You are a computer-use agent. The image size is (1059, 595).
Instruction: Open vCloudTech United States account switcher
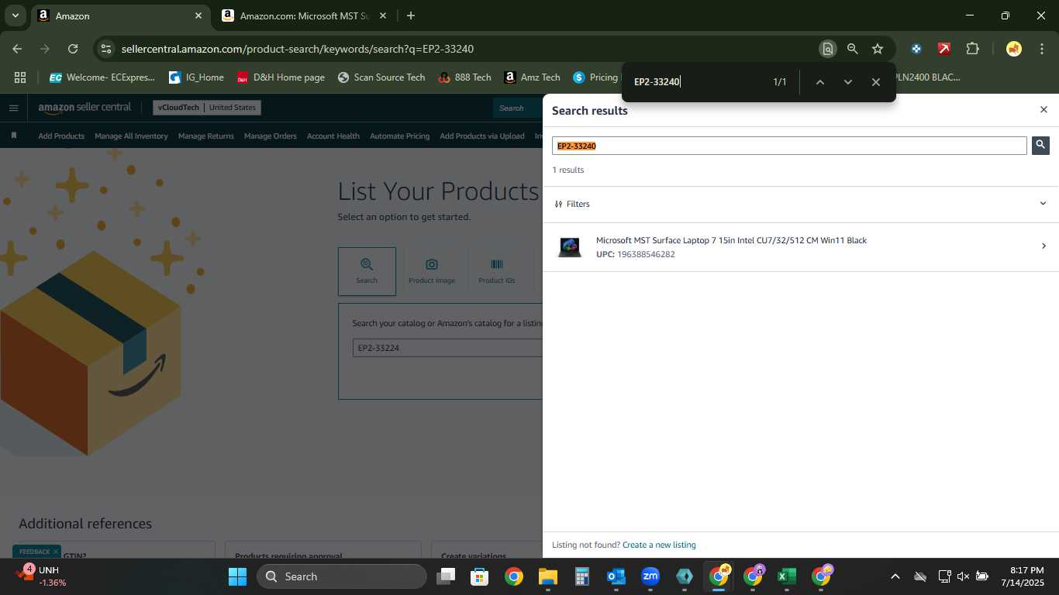(x=207, y=108)
